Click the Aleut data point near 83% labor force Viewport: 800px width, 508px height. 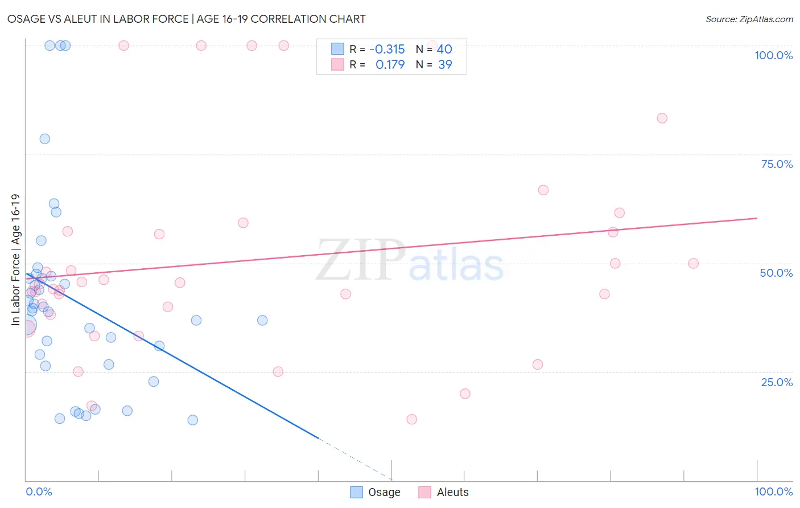(662, 118)
